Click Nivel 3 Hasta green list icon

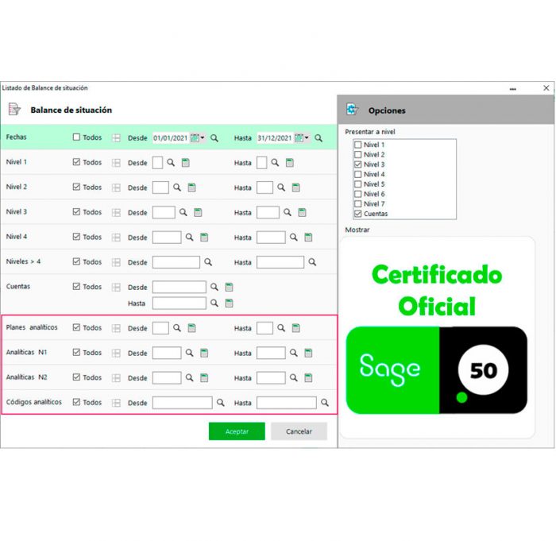pyautogui.click(x=302, y=212)
